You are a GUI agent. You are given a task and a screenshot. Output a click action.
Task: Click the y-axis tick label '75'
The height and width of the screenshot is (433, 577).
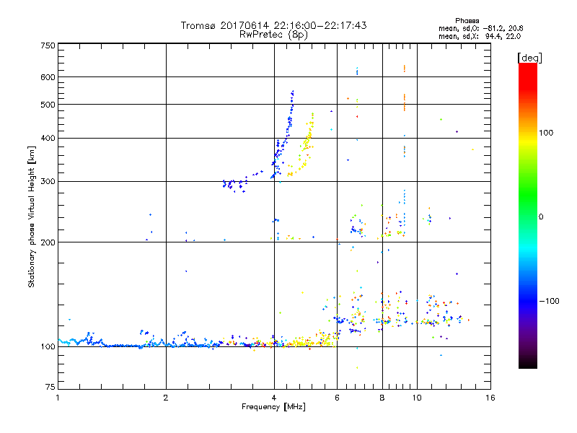point(50,387)
